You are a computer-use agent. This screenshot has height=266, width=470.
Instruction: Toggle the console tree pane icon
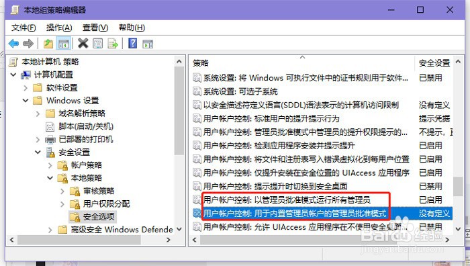(x=64, y=44)
